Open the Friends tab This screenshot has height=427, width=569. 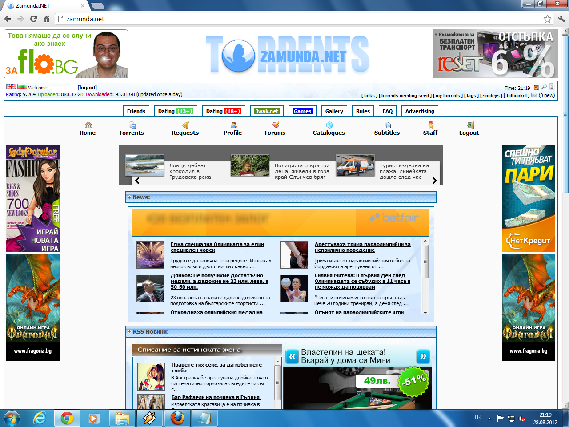click(136, 111)
